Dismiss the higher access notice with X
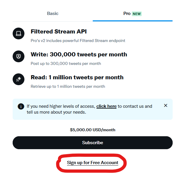 (x=166, y=105)
